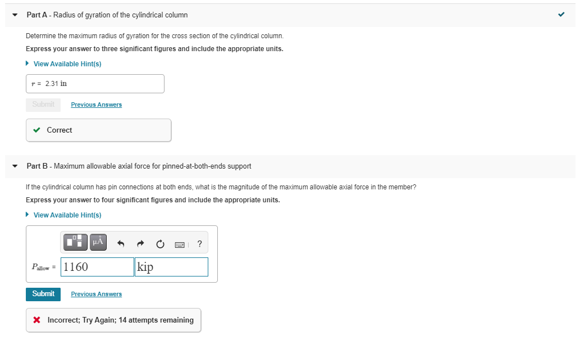580x340 pixels.
Task: Click the disabled Submit button in Part A
Action: pyautogui.click(x=43, y=105)
